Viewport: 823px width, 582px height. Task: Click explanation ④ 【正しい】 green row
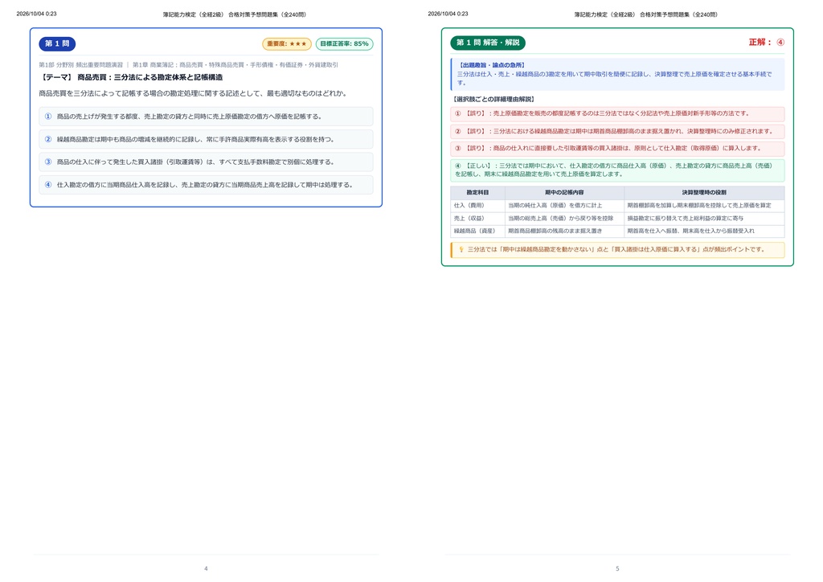(617, 170)
